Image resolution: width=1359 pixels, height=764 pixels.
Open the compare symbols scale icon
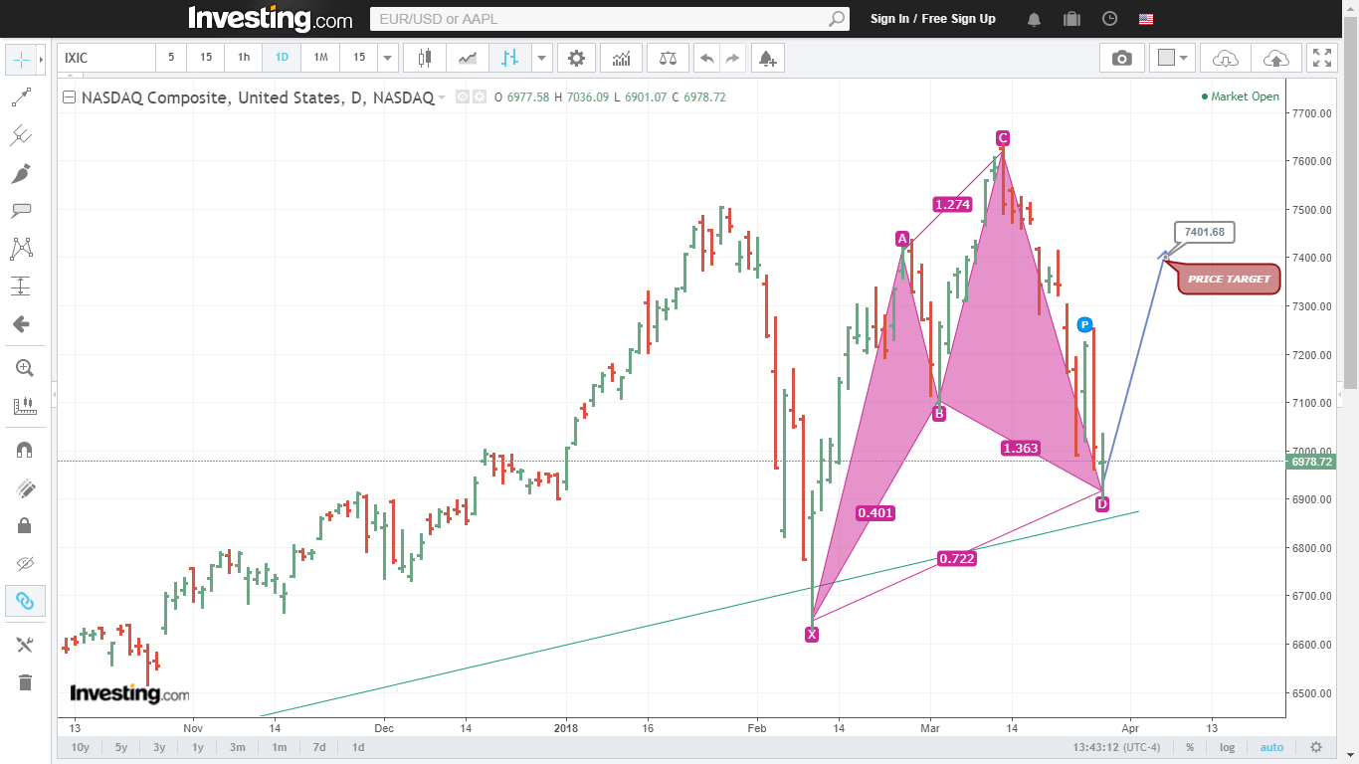click(668, 58)
